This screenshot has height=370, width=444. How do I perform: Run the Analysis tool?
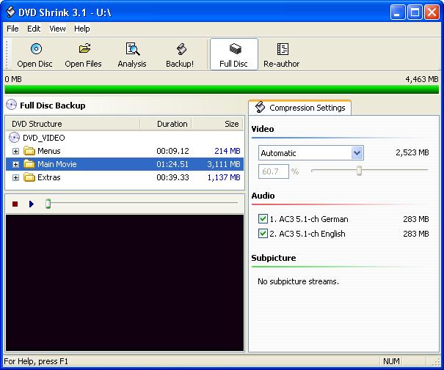coord(132,55)
